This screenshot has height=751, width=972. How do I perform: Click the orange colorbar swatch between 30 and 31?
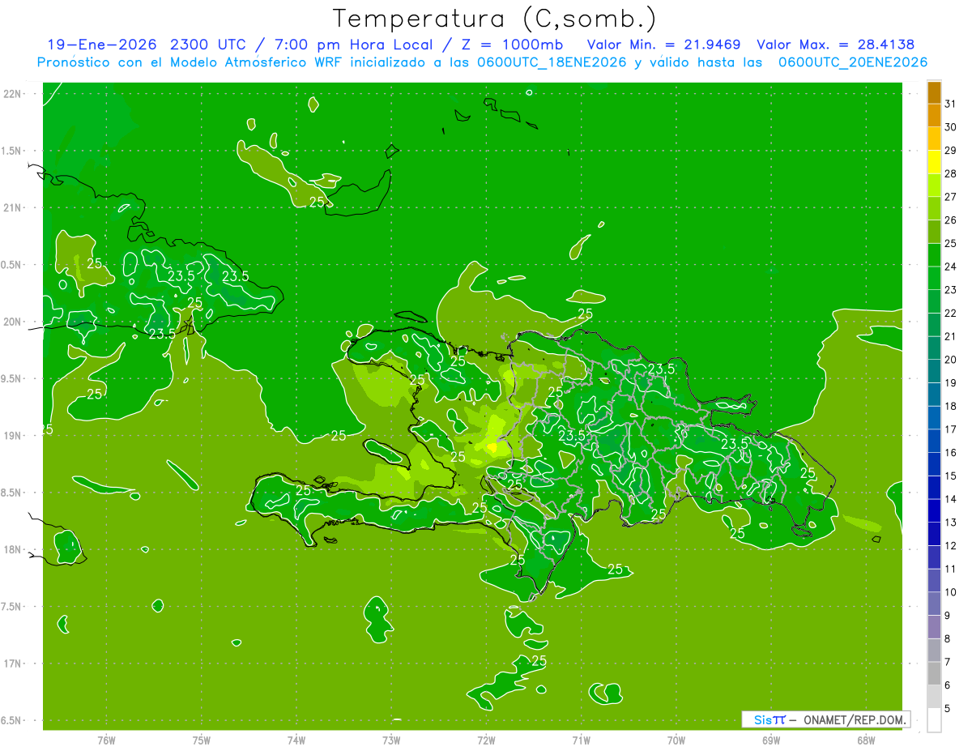(x=934, y=115)
